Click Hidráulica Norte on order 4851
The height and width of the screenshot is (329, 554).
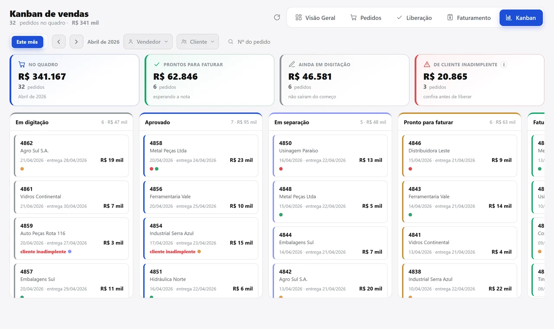pyautogui.click(x=168, y=279)
